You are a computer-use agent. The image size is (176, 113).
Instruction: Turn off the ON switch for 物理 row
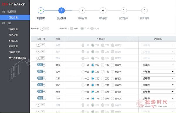click(41, 65)
